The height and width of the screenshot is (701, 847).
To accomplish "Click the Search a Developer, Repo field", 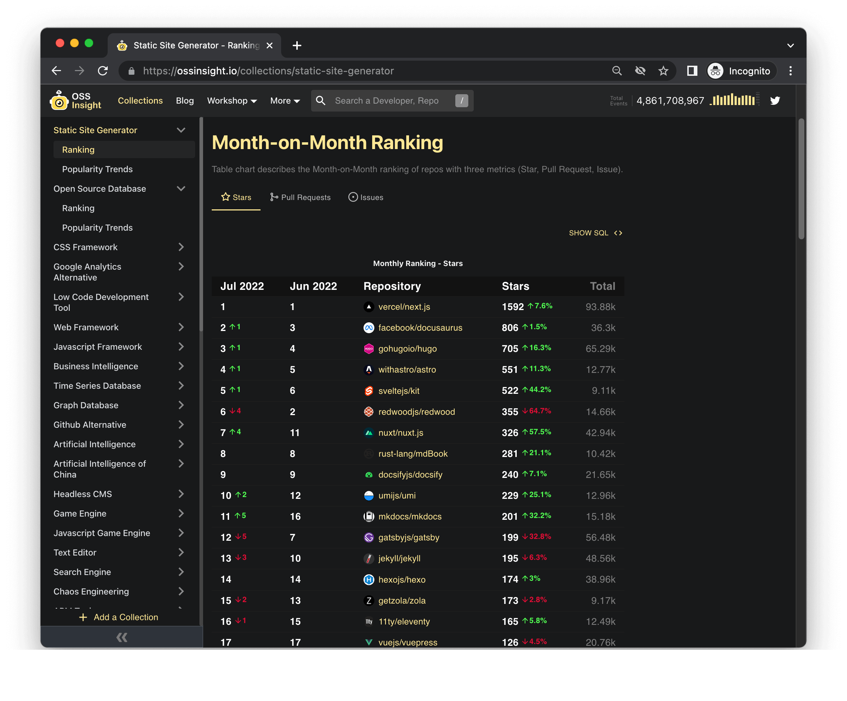I will point(392,101).
